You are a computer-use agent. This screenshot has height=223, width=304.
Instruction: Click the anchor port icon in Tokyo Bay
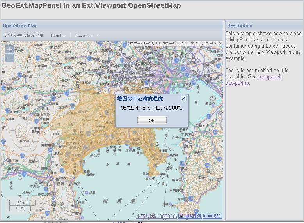click(x=212, y=98)
